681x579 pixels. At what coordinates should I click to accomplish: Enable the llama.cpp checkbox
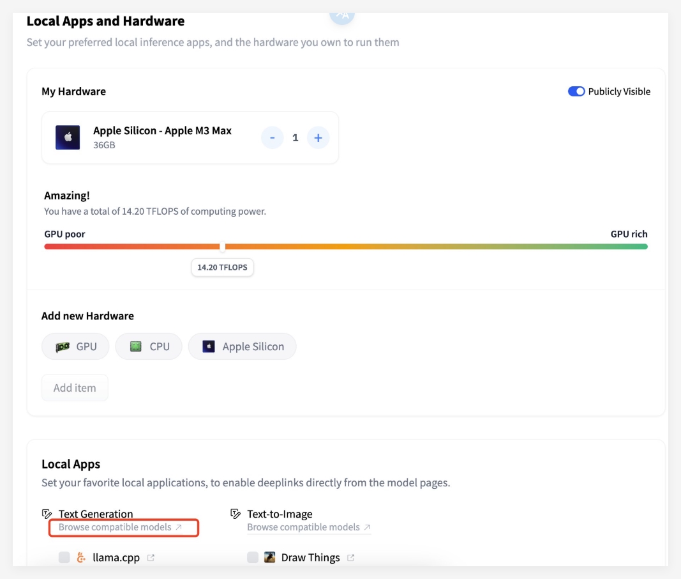point(64,557)
